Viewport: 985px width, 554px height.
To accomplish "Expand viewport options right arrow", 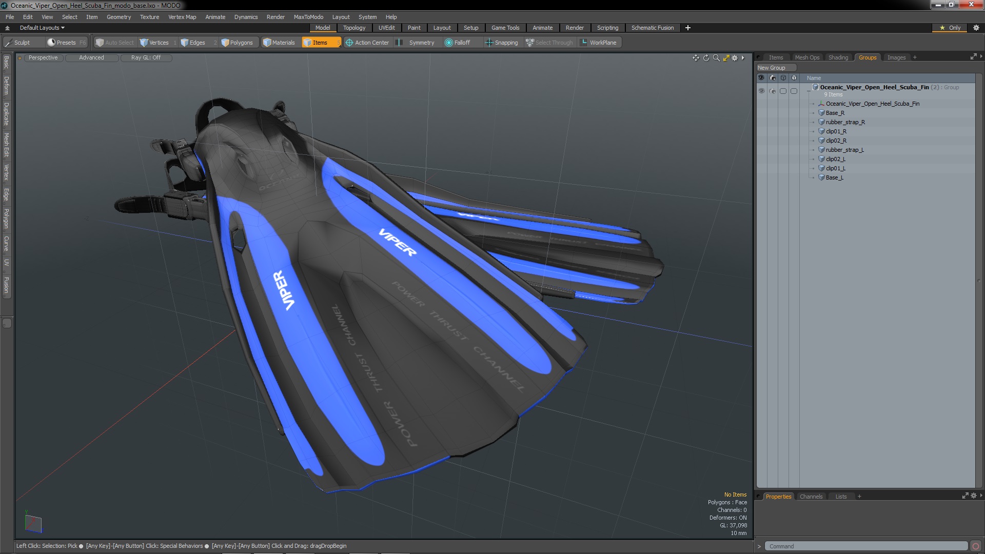I will click(x=743, y=58).
